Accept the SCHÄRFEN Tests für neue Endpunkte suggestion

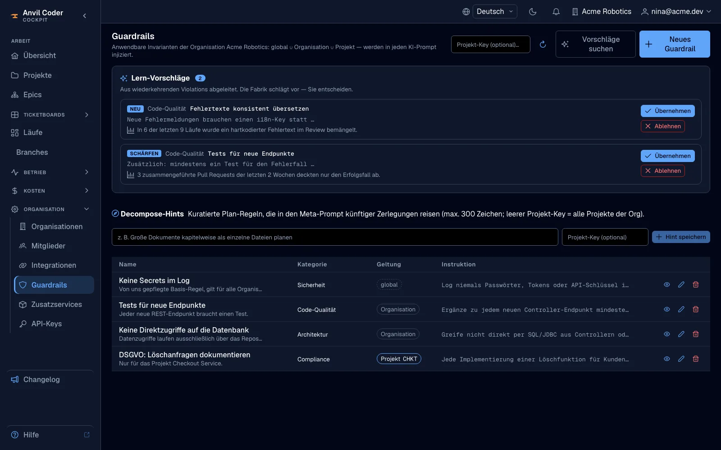coord(667,156)
